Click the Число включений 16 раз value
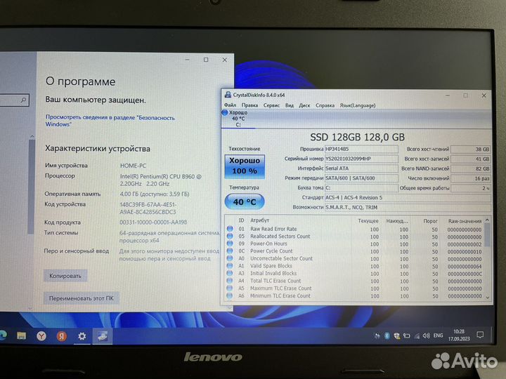The image size is (506, 379). click(x=470, y=178)
